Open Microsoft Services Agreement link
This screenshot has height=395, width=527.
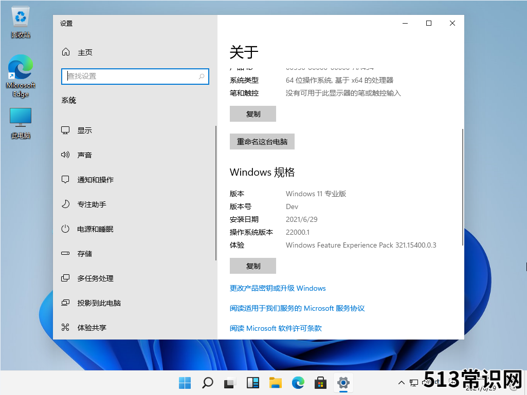pyautogui.click(x=297, y=308)
